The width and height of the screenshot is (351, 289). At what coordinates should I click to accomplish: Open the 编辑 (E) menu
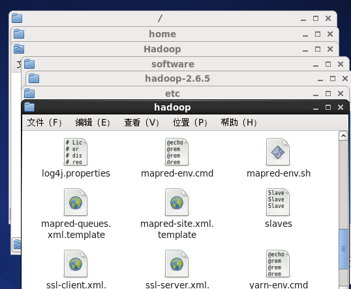point(93,122)
